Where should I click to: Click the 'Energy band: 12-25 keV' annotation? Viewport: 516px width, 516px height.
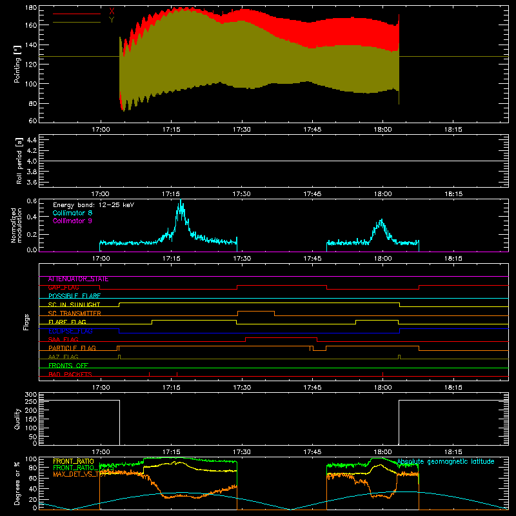94,205
